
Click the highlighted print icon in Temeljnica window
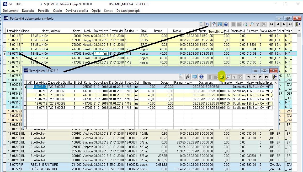coord(222,77)
